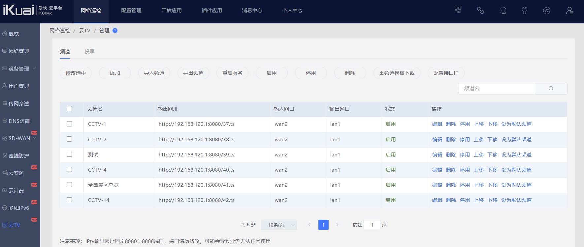Click the link chain icon in header

[x=480, y=10]
